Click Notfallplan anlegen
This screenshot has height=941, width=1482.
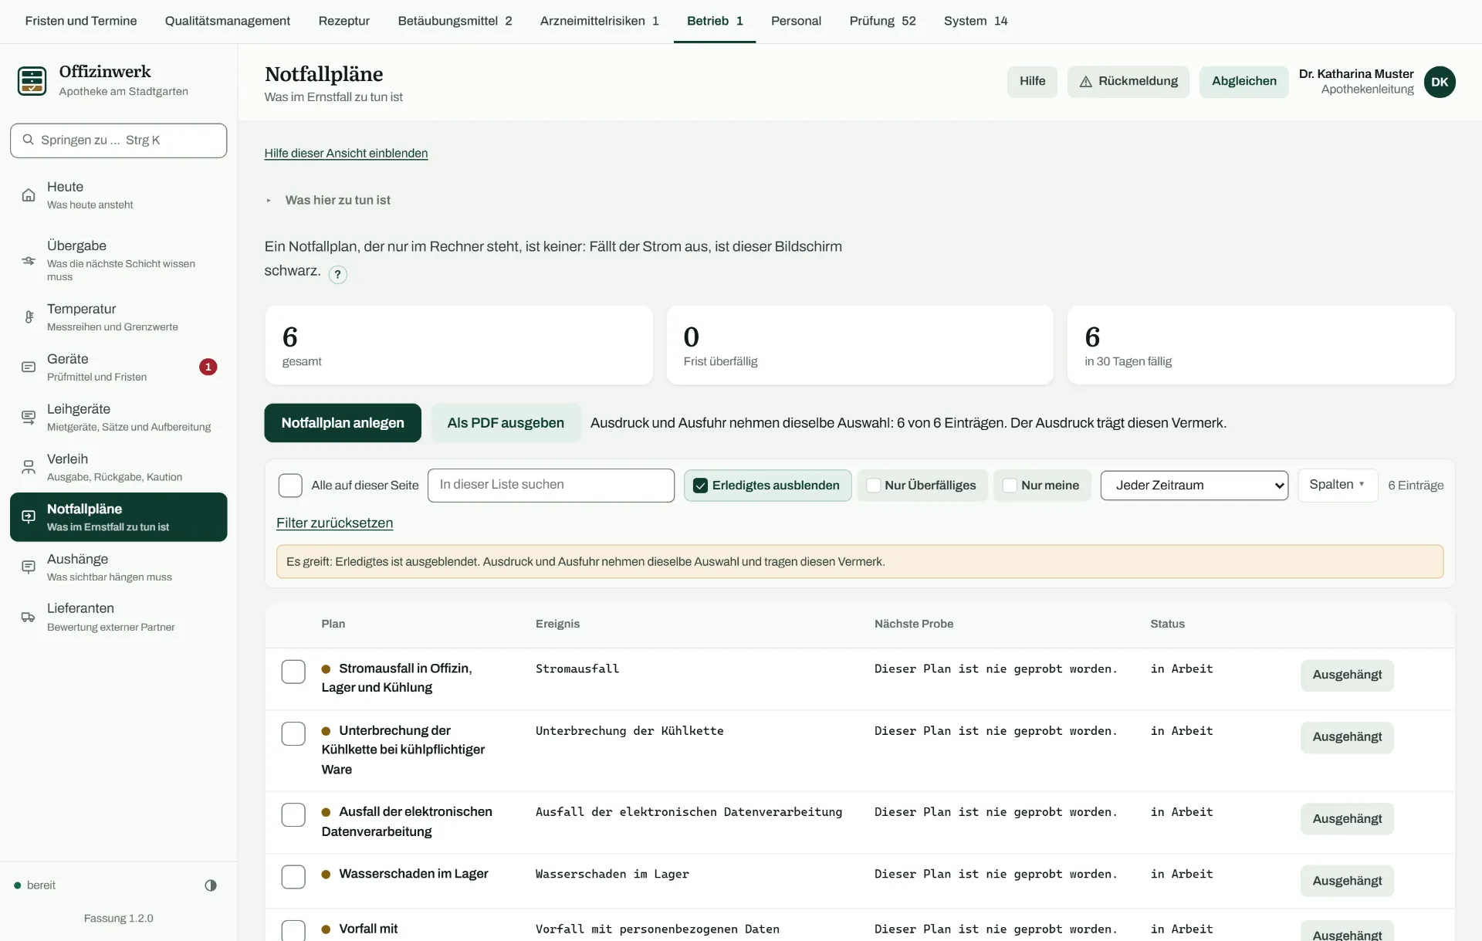point(343,423)
